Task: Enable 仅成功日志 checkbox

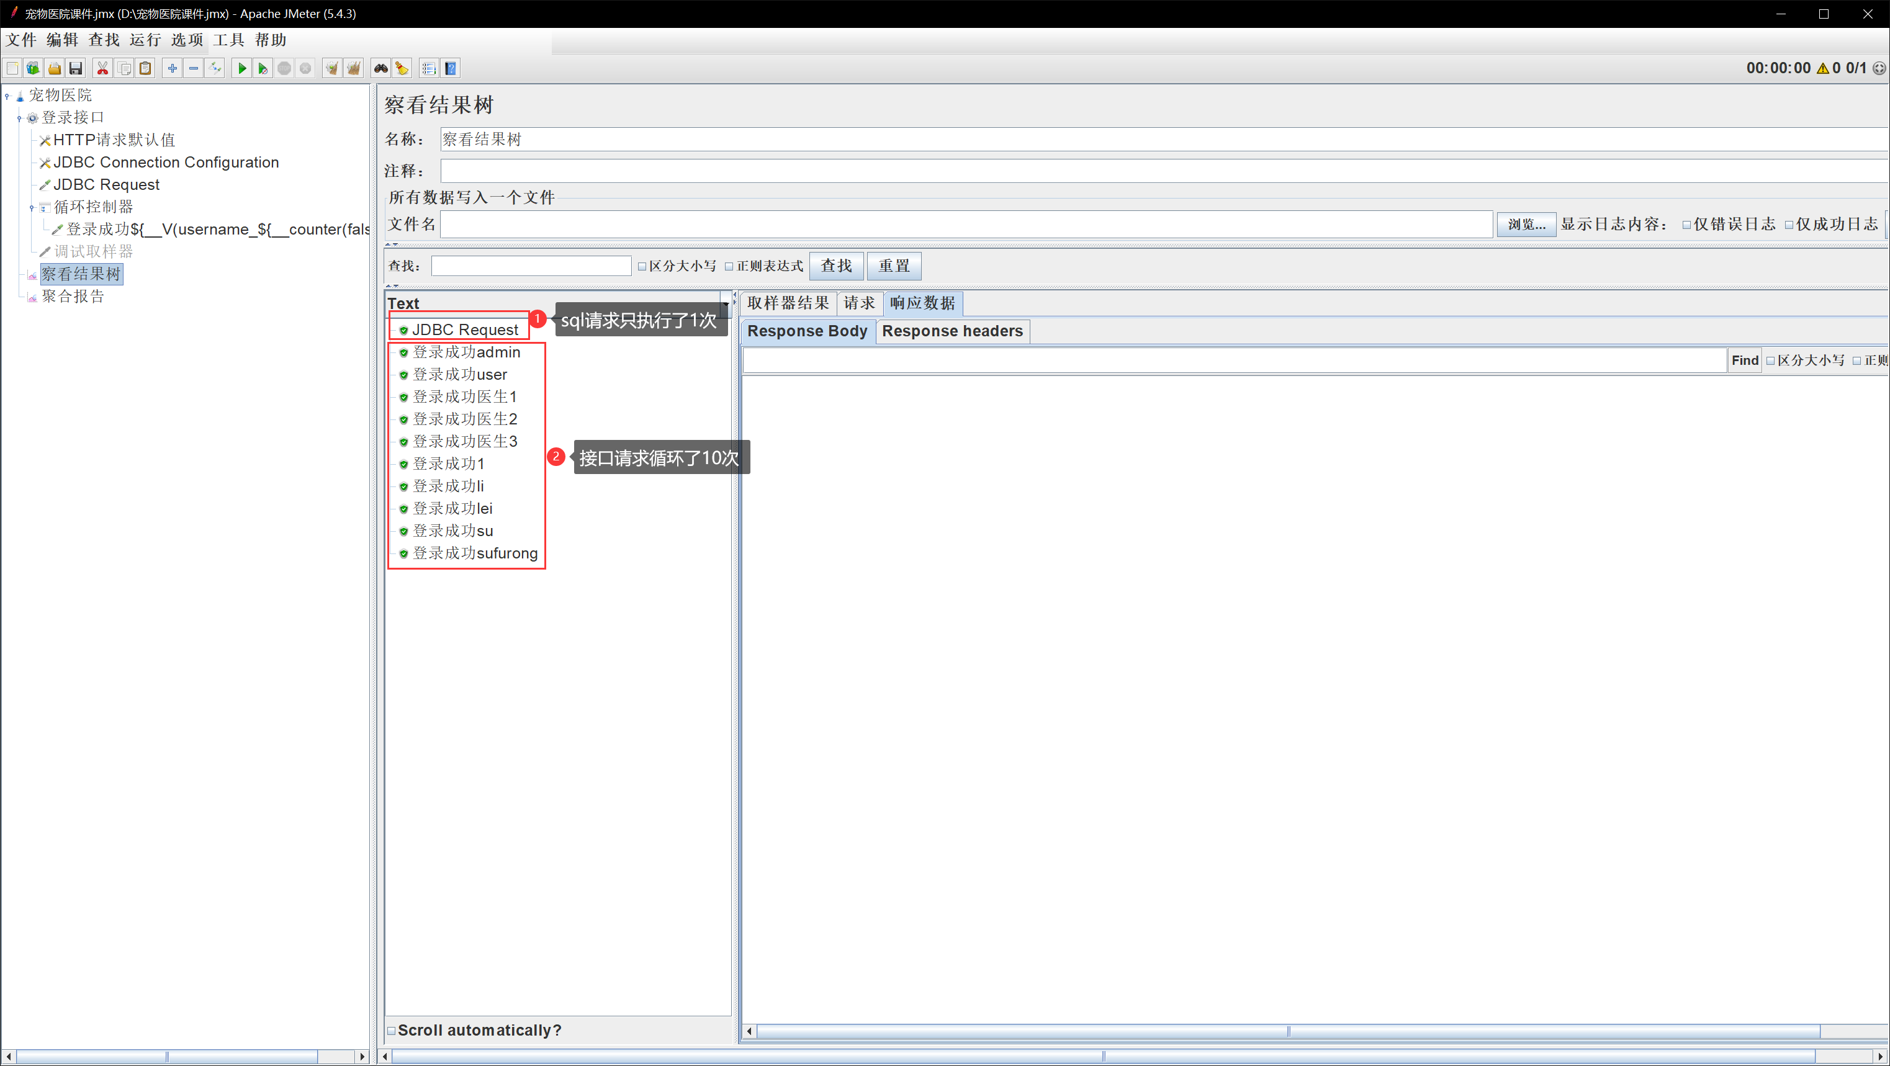Action: (1789, 225)
